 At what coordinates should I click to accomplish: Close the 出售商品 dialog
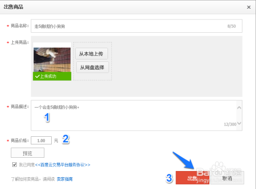point(249,7)
